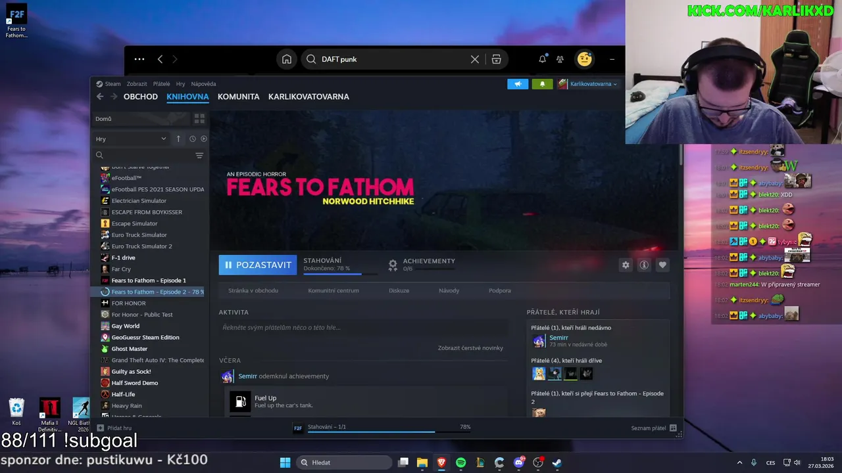Click home icon in browser window
842x473 pixels.
click(x=287, y=59)
